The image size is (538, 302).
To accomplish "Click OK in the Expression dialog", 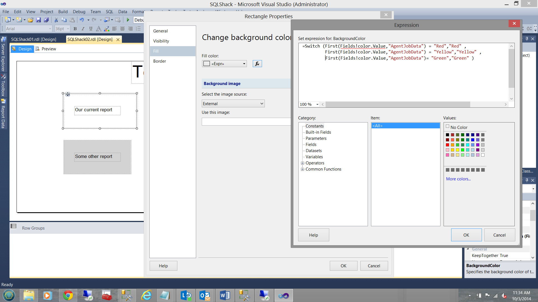I will tap(466, 235).
